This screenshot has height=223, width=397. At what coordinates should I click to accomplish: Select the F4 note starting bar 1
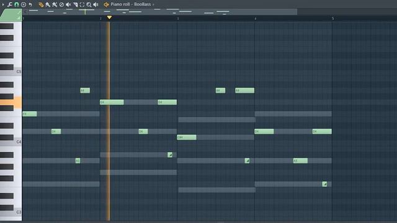(x=30, y=114)
